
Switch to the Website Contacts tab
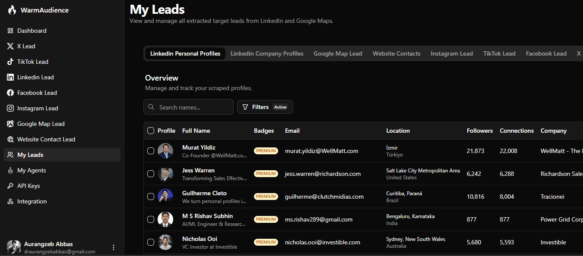tap(396, 53)
